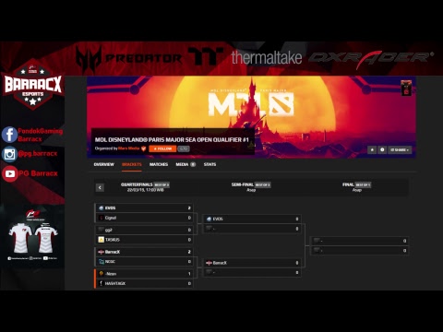Click the Dota 2 game thumbnail on banner
The height and width of the screenshot is (332, 443).
tap(406, 88)
